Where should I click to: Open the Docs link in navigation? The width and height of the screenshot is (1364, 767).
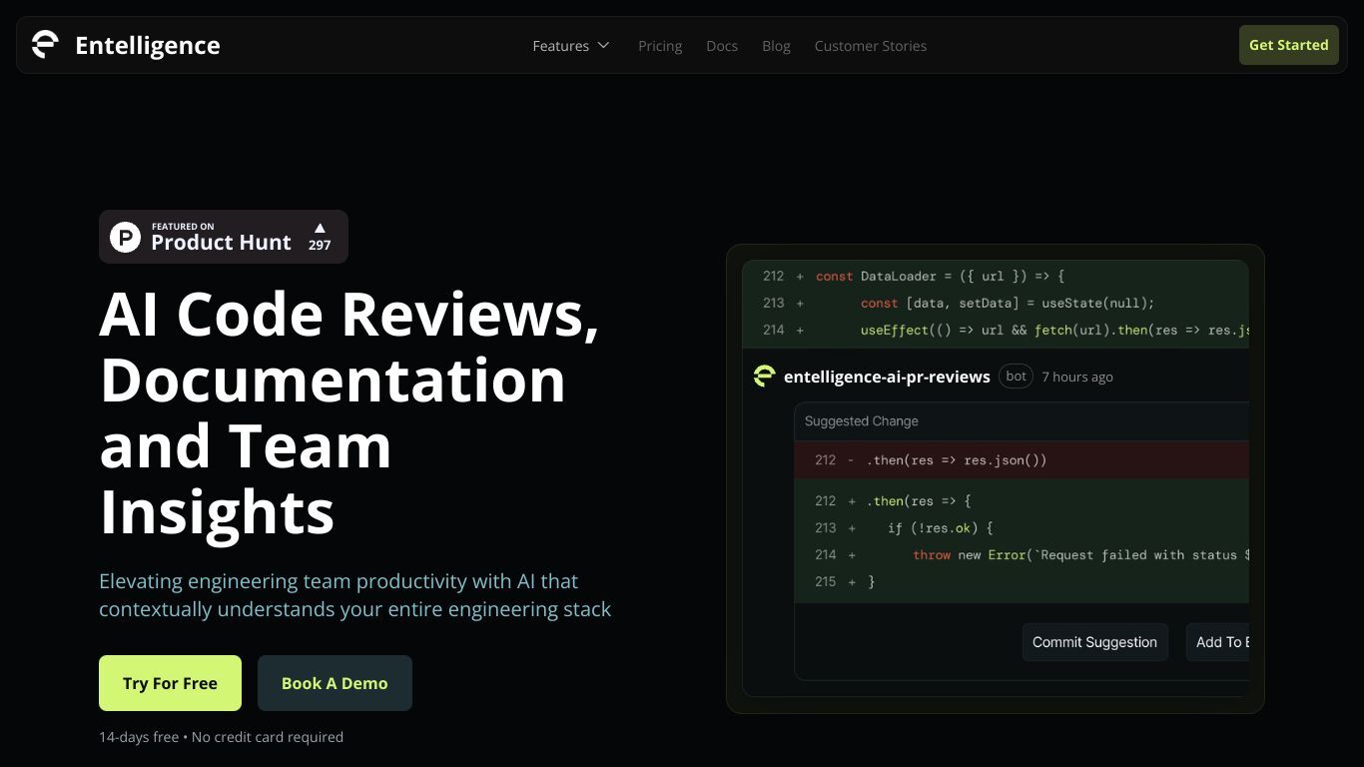click(722, 46)
